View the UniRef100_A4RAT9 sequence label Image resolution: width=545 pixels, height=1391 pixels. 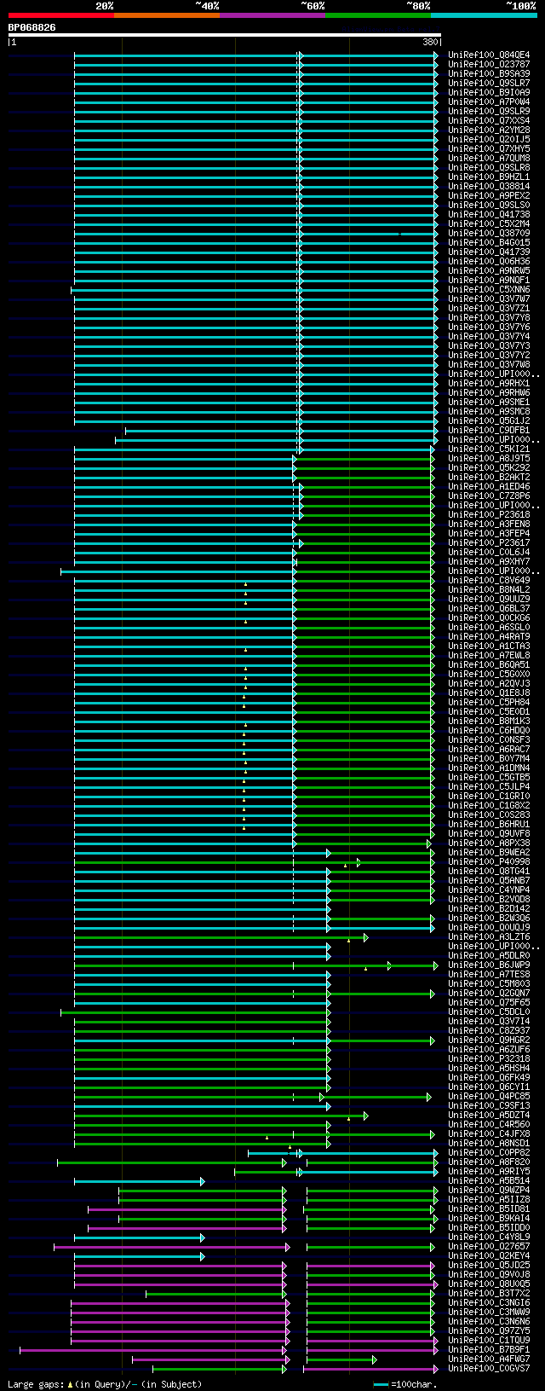[x=489, y=637]
